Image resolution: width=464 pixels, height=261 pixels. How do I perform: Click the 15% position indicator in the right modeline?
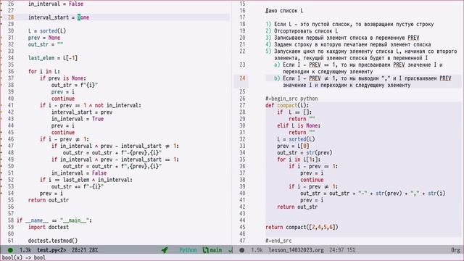point(351,250)
